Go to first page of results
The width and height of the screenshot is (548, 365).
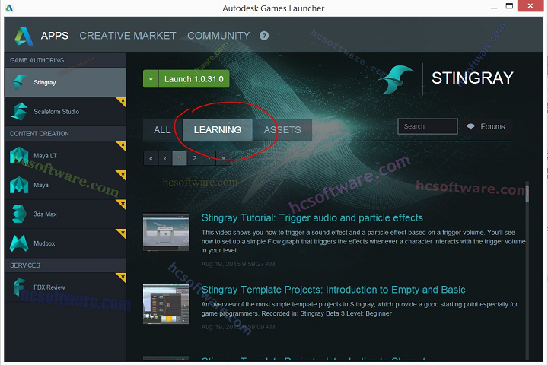click(151, 158)
